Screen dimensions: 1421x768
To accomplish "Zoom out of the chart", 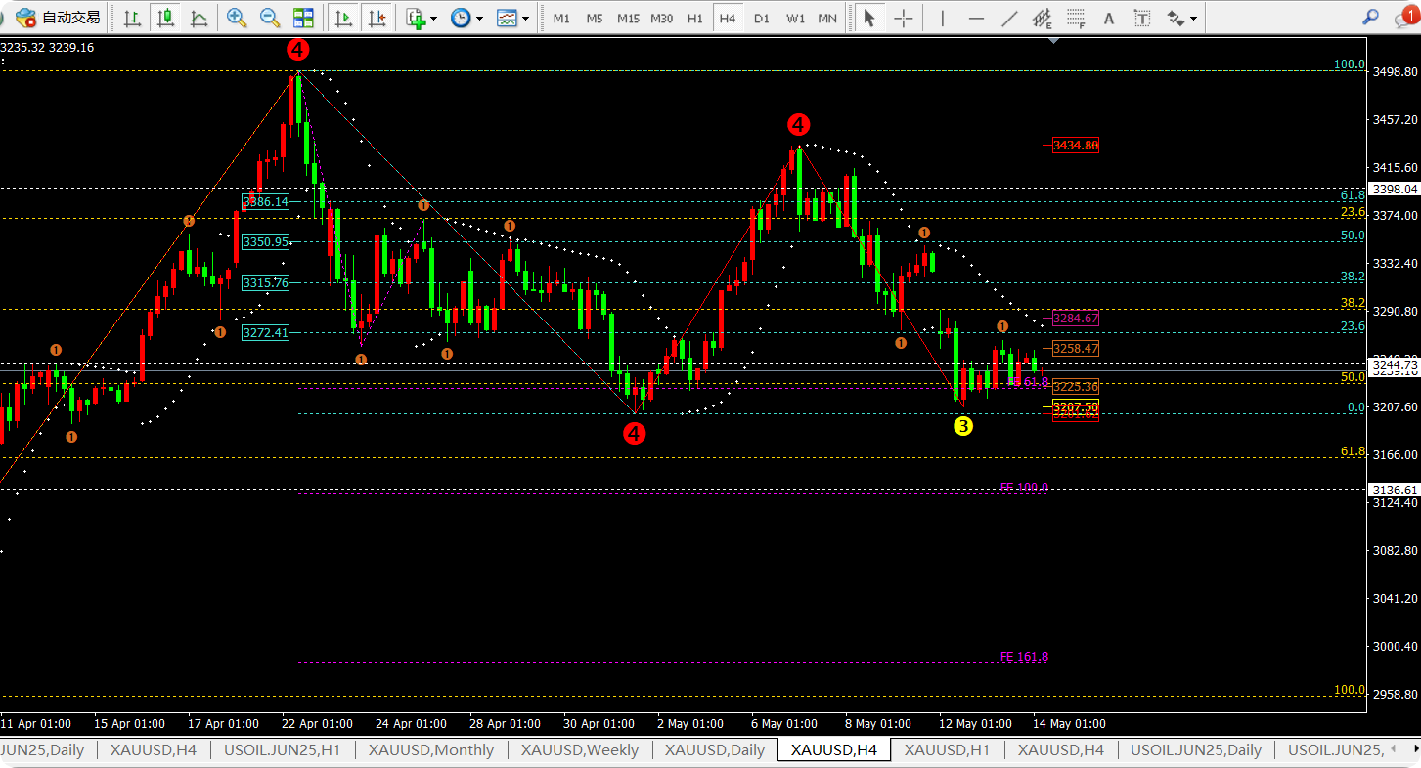I will coord(269,18).
